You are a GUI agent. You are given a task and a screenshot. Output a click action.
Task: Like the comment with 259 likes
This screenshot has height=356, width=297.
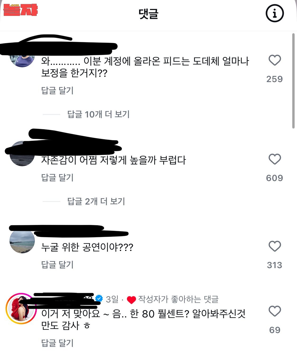275,60
